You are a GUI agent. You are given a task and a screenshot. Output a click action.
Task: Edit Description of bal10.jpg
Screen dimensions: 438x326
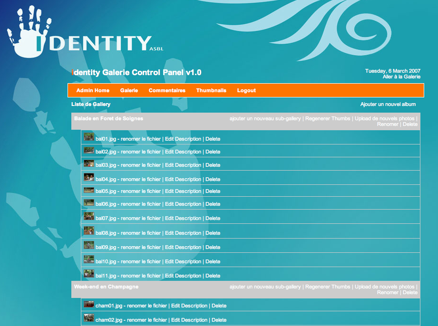click(183, 261)
